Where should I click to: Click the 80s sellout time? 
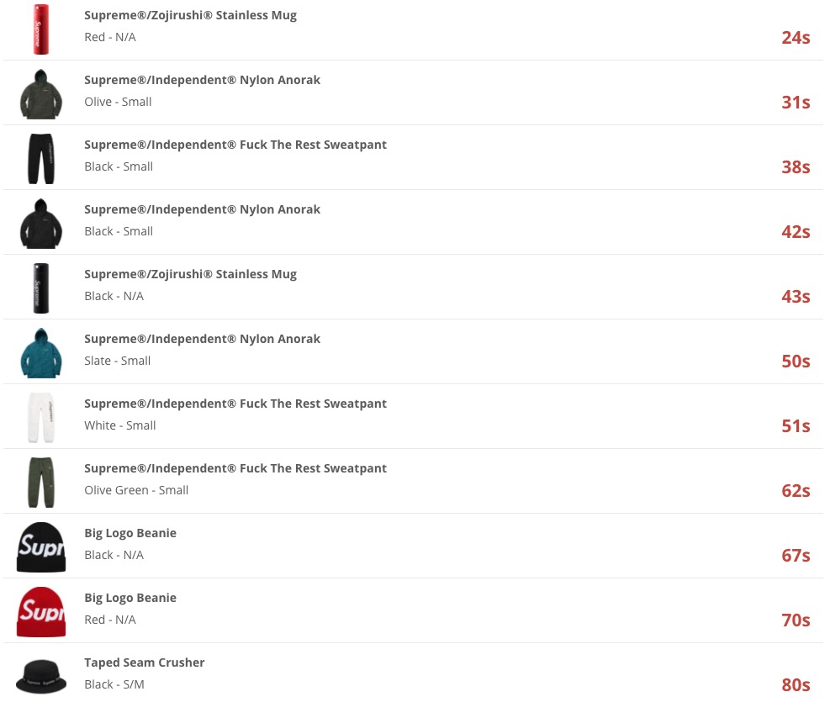(796, 685)
